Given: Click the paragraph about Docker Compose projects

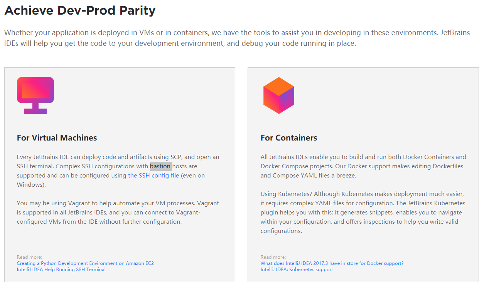Looking at the screenshot, I should pos(363,166).
